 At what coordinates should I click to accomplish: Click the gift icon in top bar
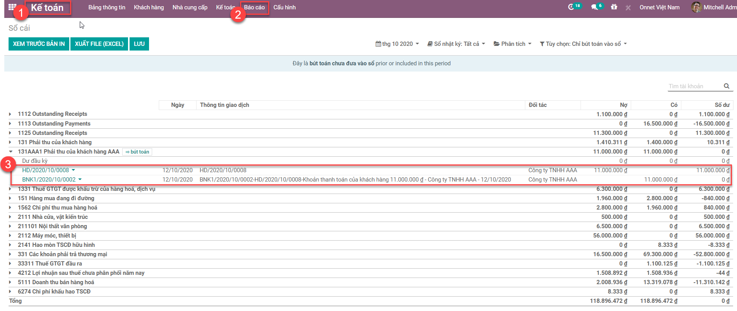[614, 7]
